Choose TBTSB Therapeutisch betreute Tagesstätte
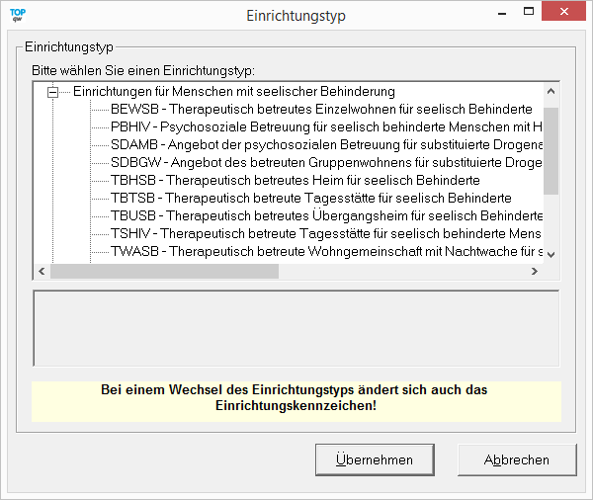This screenshot has width=593, height=500. point(310,199)
